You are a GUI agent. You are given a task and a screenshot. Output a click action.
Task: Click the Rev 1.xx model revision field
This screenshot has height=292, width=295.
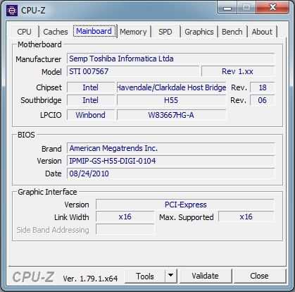click(x=238, y=71)
